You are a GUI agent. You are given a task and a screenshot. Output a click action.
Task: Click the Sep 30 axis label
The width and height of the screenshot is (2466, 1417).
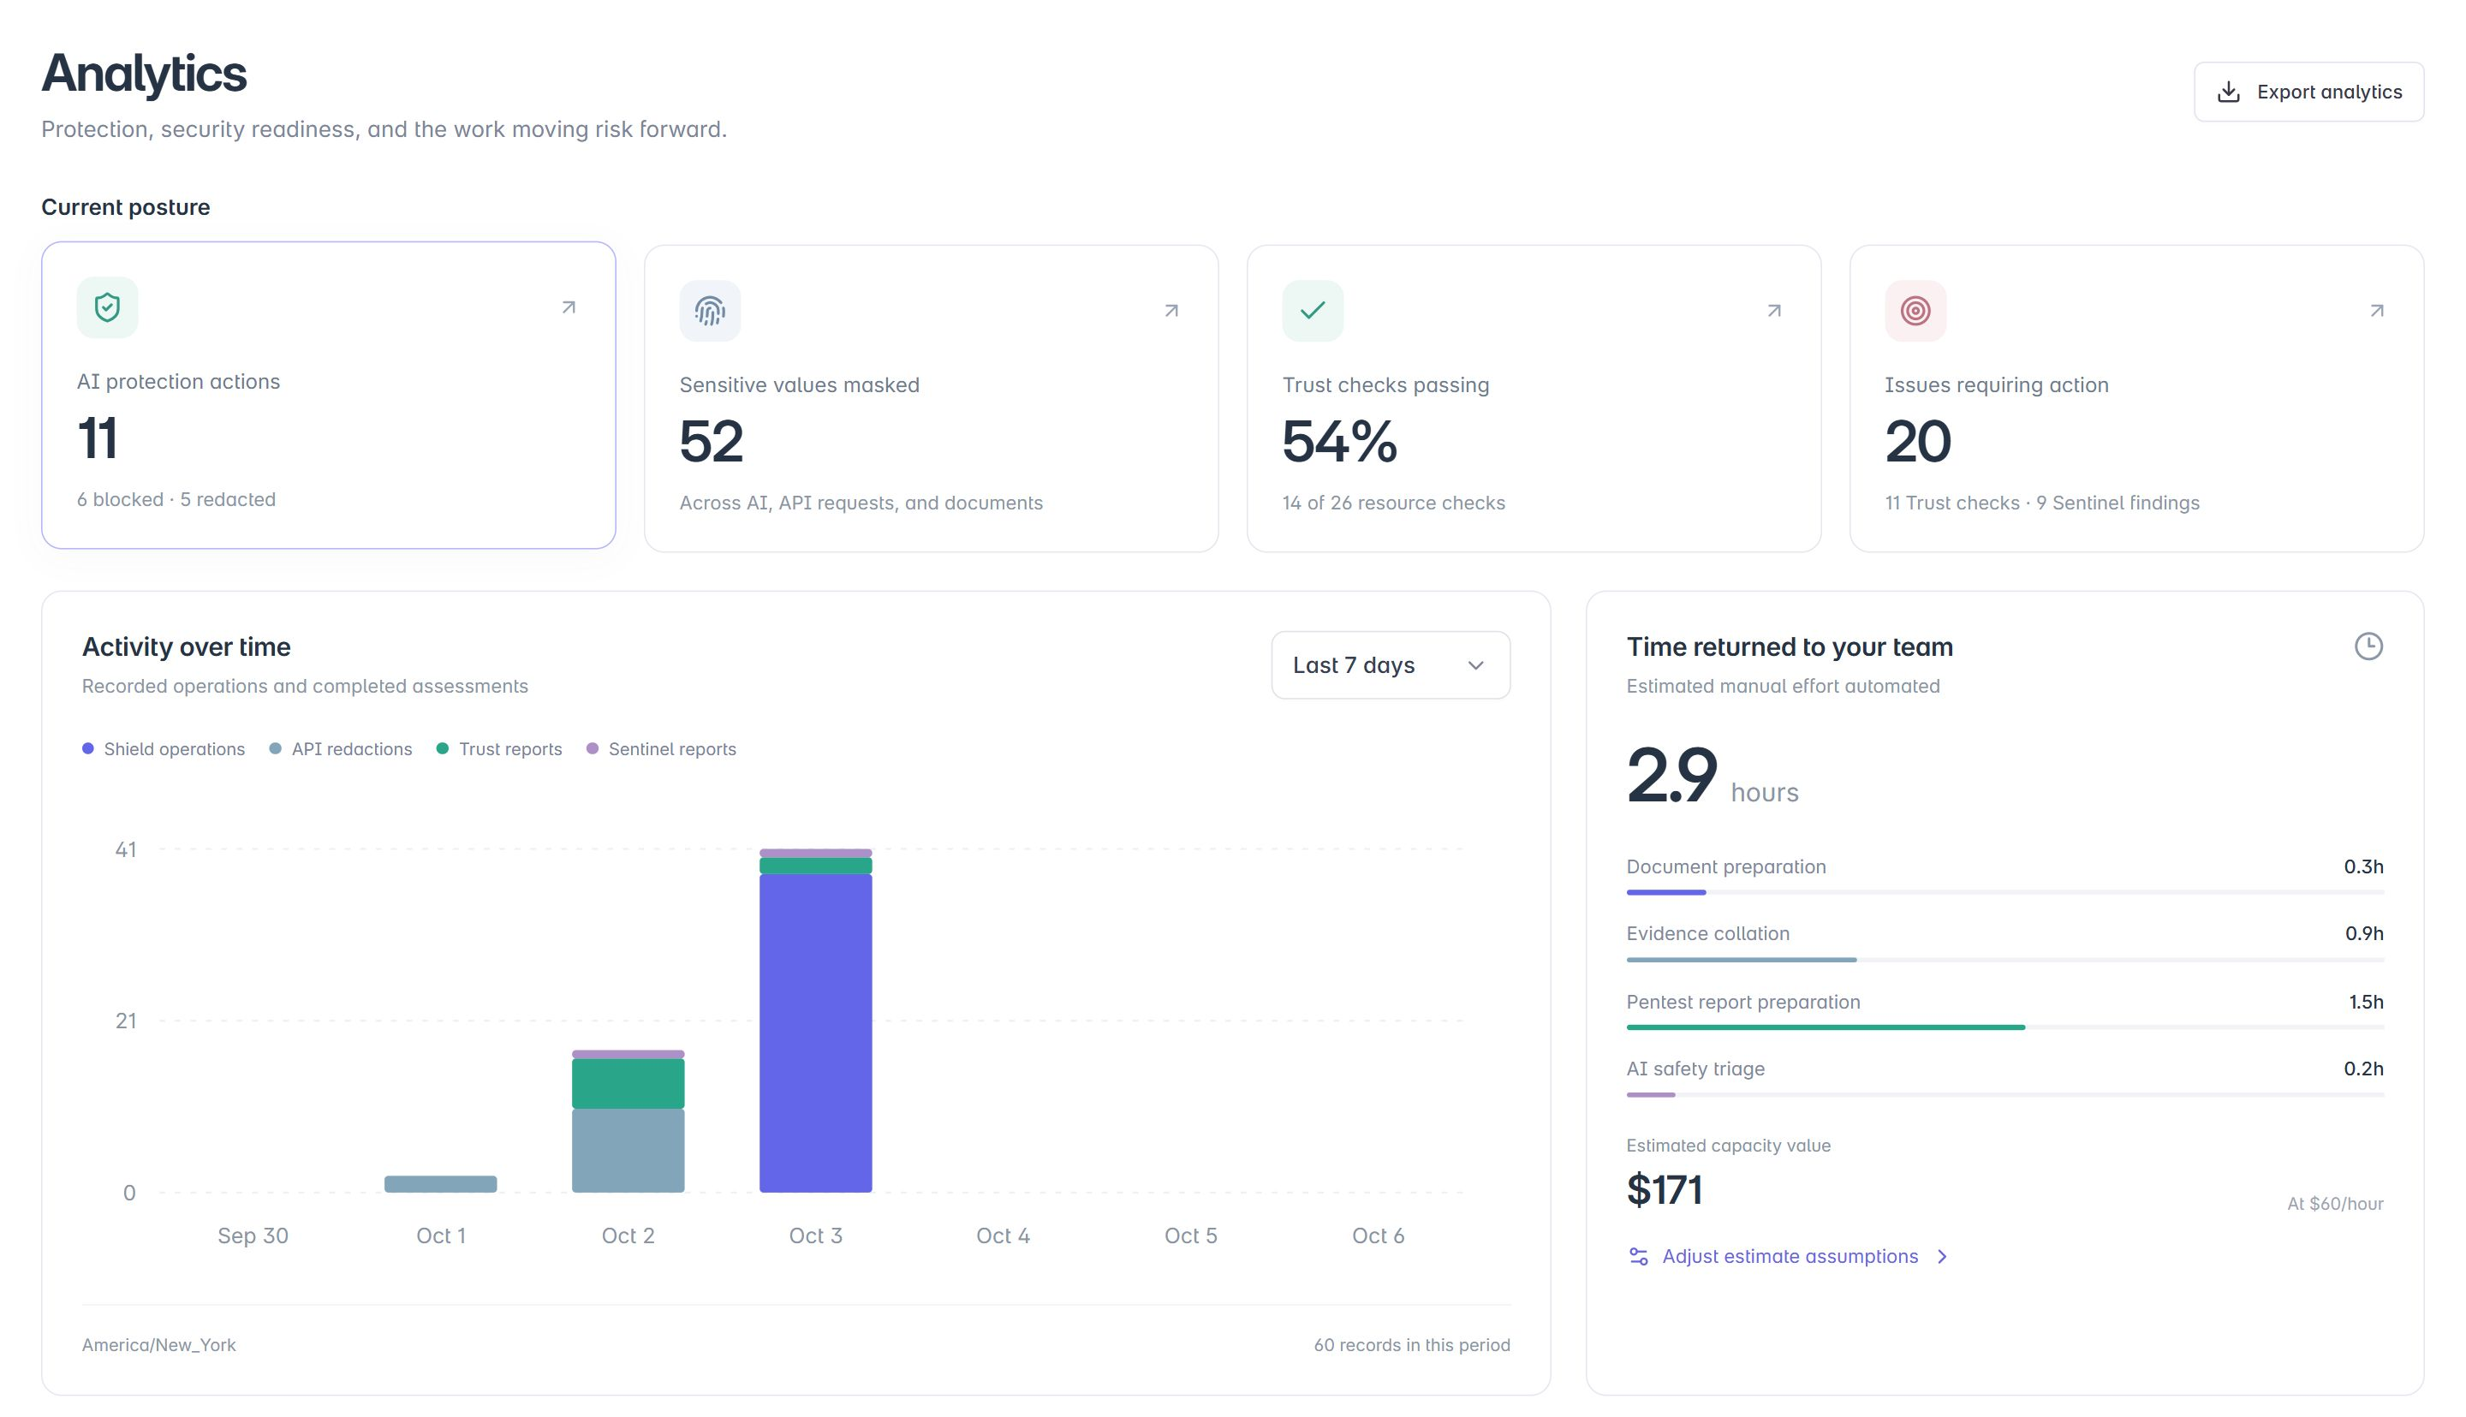pyautogui.click(x=252, y=1236)
